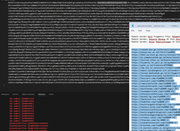
Task: Click the neussart.com rtp8000/213485 line
Action: click(152, 78)
